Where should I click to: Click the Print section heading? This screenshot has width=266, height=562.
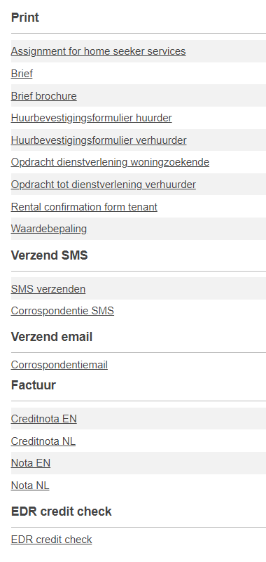[x=25, y=18]
